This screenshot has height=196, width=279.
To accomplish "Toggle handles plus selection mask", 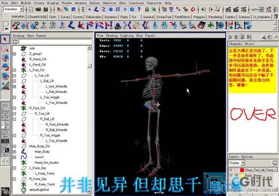I will [x=89, y=9].
